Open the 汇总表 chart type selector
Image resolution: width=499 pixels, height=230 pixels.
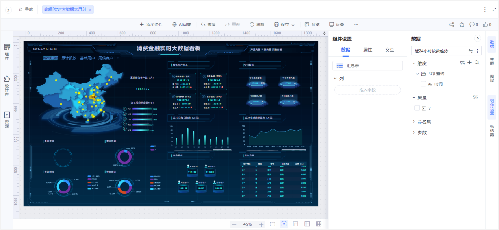click(x=367, y=66)
